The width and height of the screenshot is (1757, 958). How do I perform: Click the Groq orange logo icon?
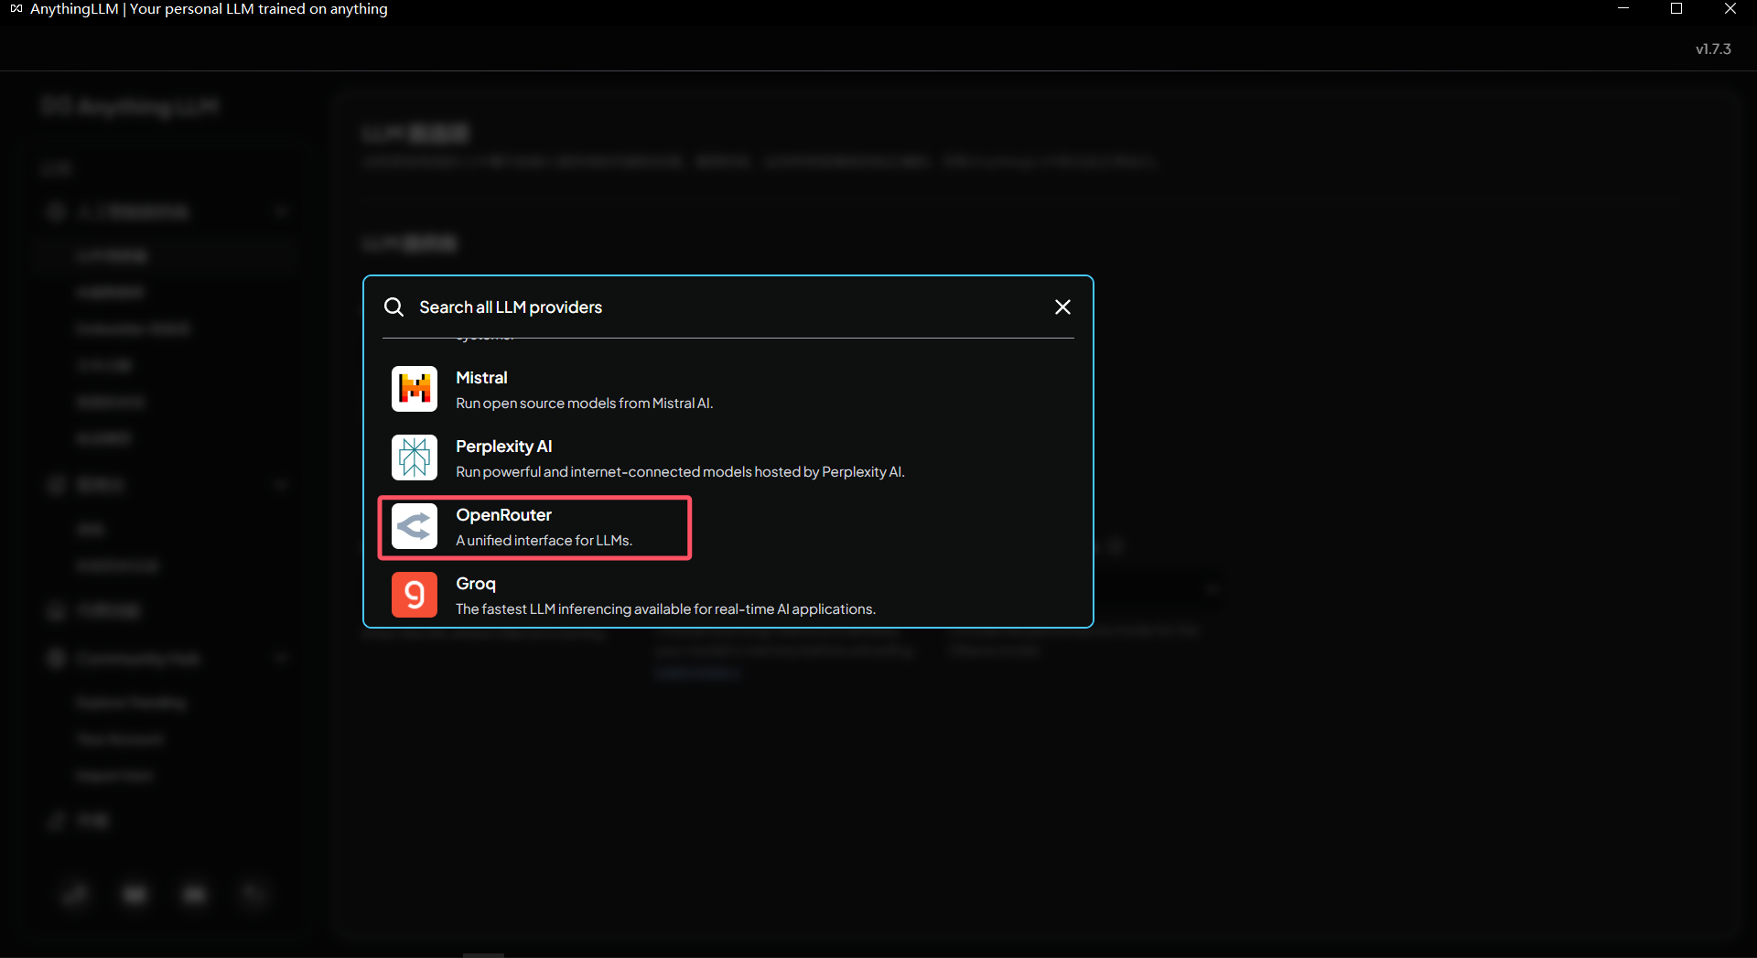tap(415, 595)
